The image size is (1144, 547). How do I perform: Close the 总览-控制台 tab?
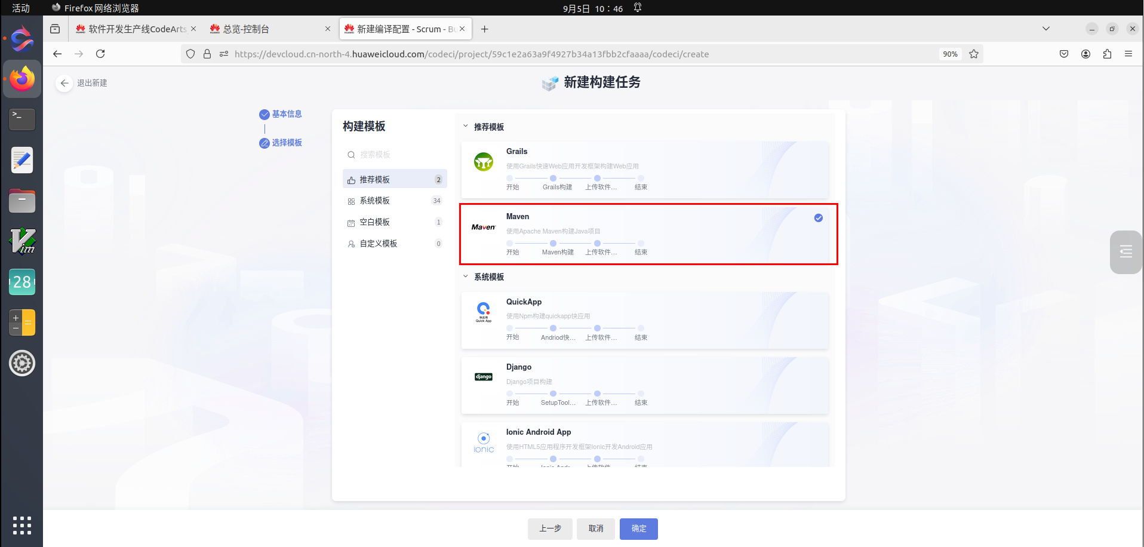coord(327,29)
